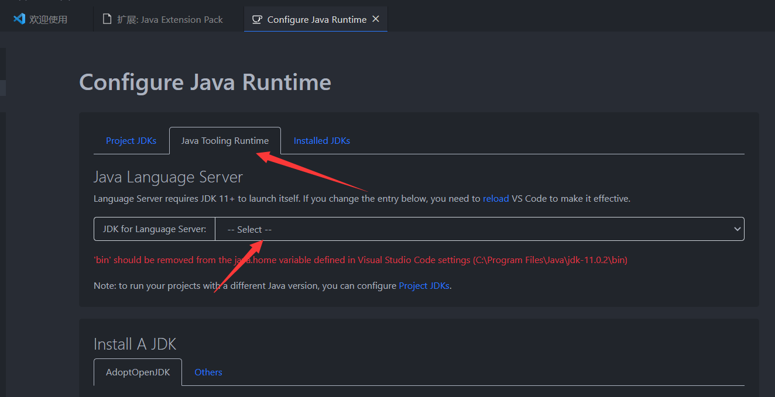
Task: Open the JDK for Language Server dropdown
Action: tap(479, 229)
